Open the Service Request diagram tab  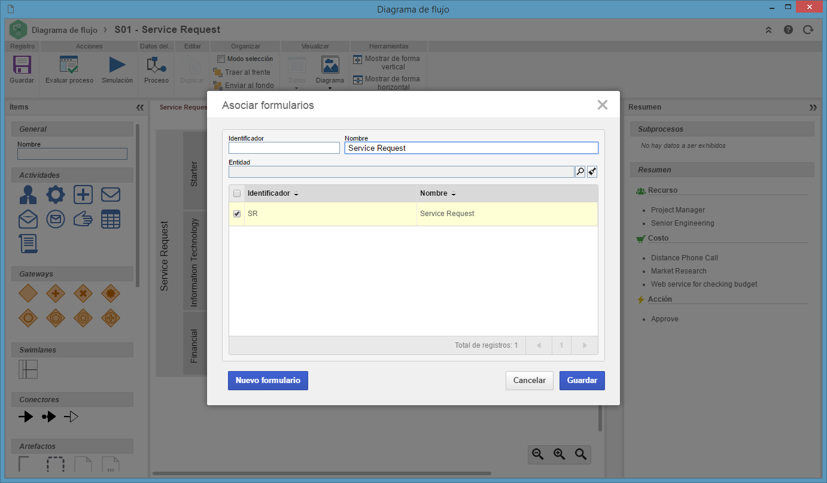(183, 107)
